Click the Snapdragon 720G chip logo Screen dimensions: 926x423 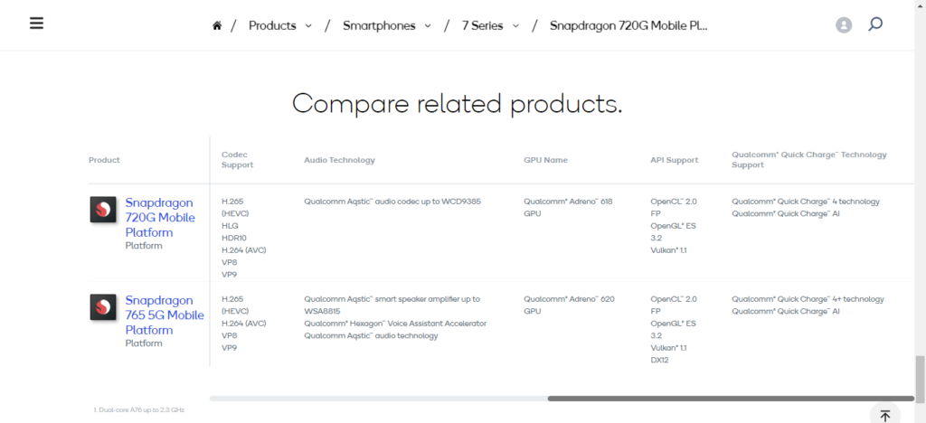103,210
